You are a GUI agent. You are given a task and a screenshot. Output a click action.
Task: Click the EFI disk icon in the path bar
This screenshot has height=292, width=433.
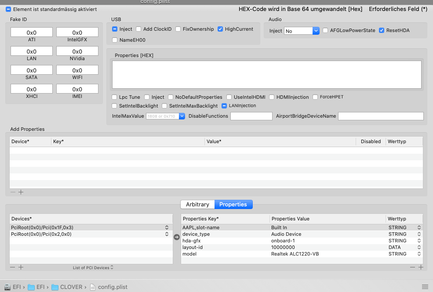pos(7,287)
